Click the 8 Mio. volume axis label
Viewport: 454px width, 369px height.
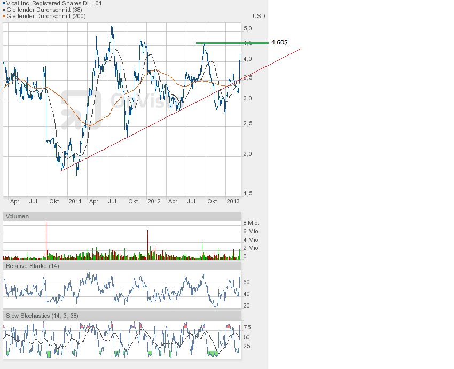click(251, 223)
